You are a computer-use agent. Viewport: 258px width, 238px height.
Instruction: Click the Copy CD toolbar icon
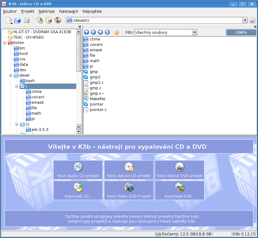[x=40, y=20]
